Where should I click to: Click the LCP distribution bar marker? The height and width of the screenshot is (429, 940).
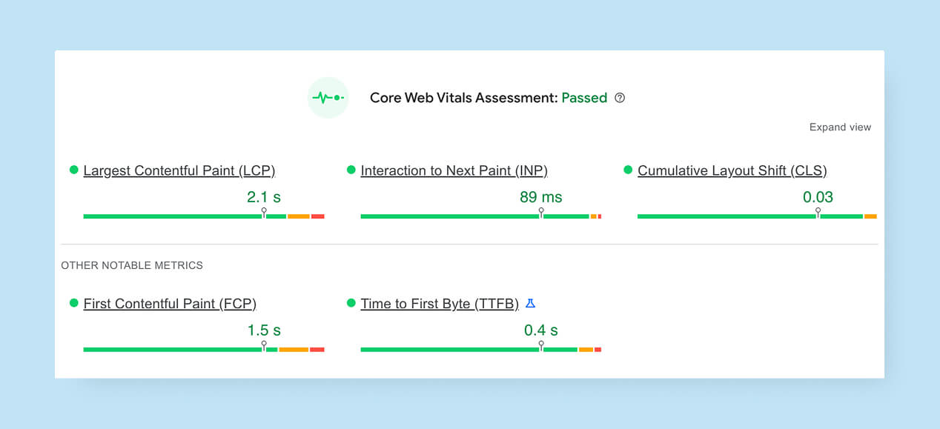[x=264, y=213]
